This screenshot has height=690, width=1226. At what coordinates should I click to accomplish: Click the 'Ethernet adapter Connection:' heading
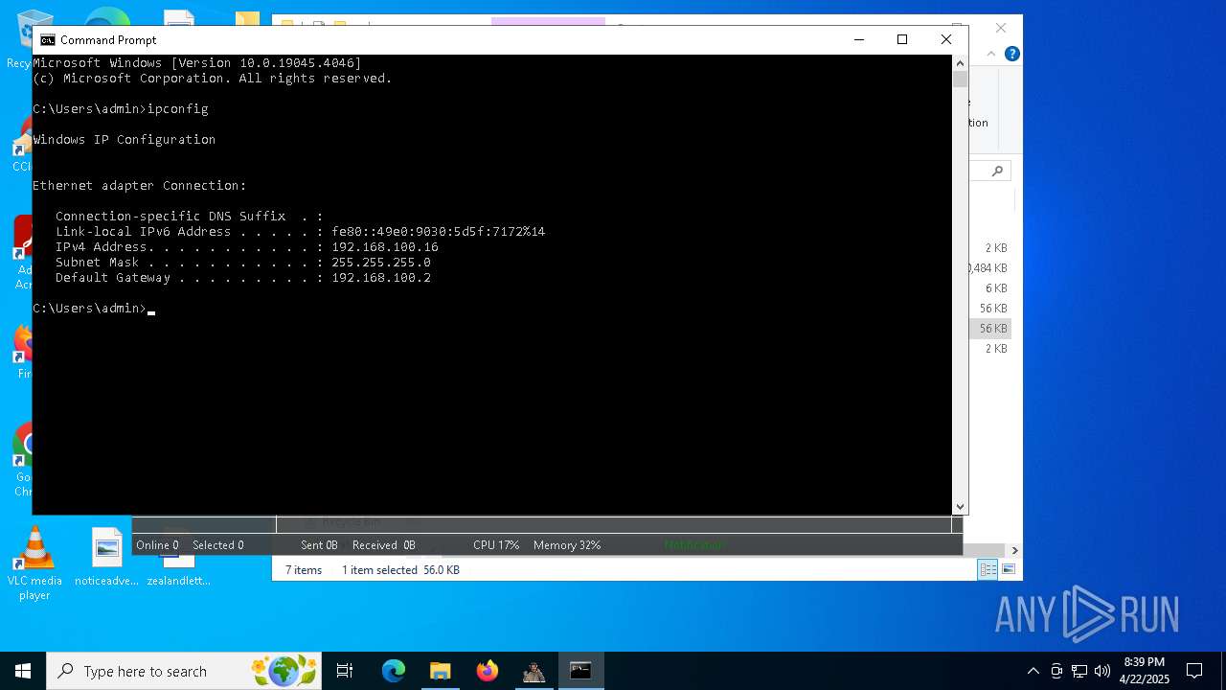pyautogui.click(x=140, y=186)
